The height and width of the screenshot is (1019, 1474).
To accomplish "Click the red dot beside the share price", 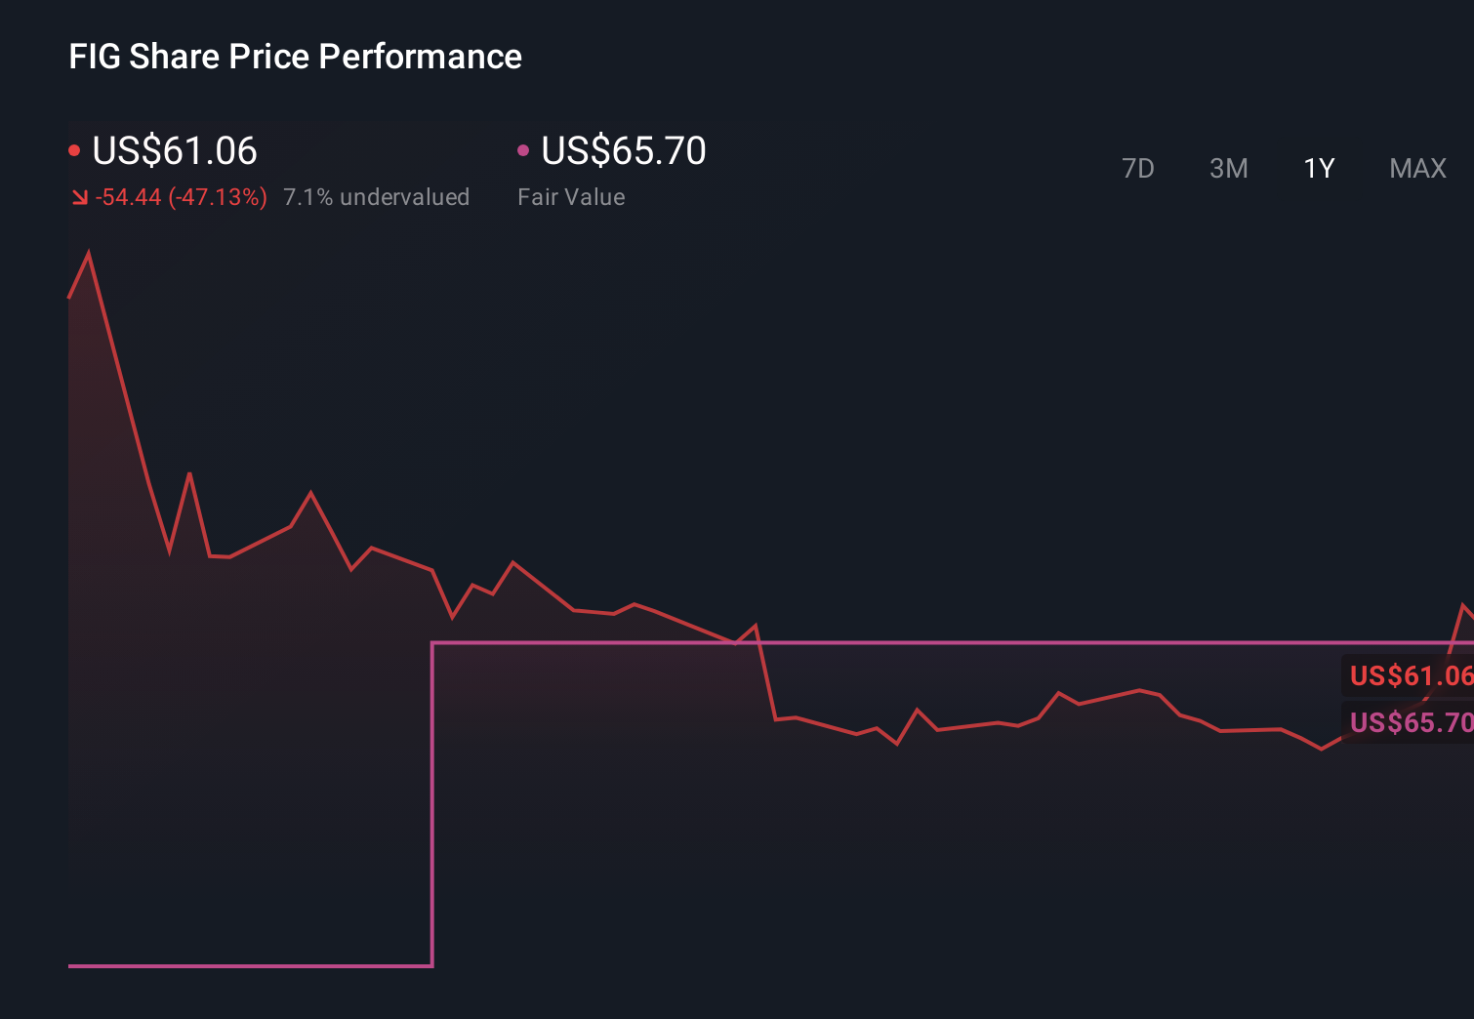I will coord(74,150).
